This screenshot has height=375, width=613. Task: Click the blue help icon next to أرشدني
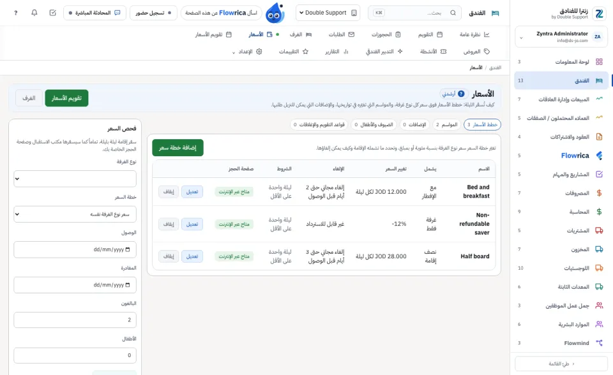pyautogui.click(x=461, y=94)
